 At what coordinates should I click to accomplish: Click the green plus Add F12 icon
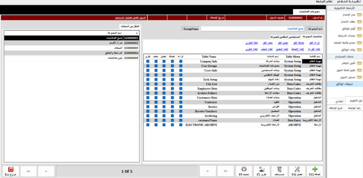(315, 170)
